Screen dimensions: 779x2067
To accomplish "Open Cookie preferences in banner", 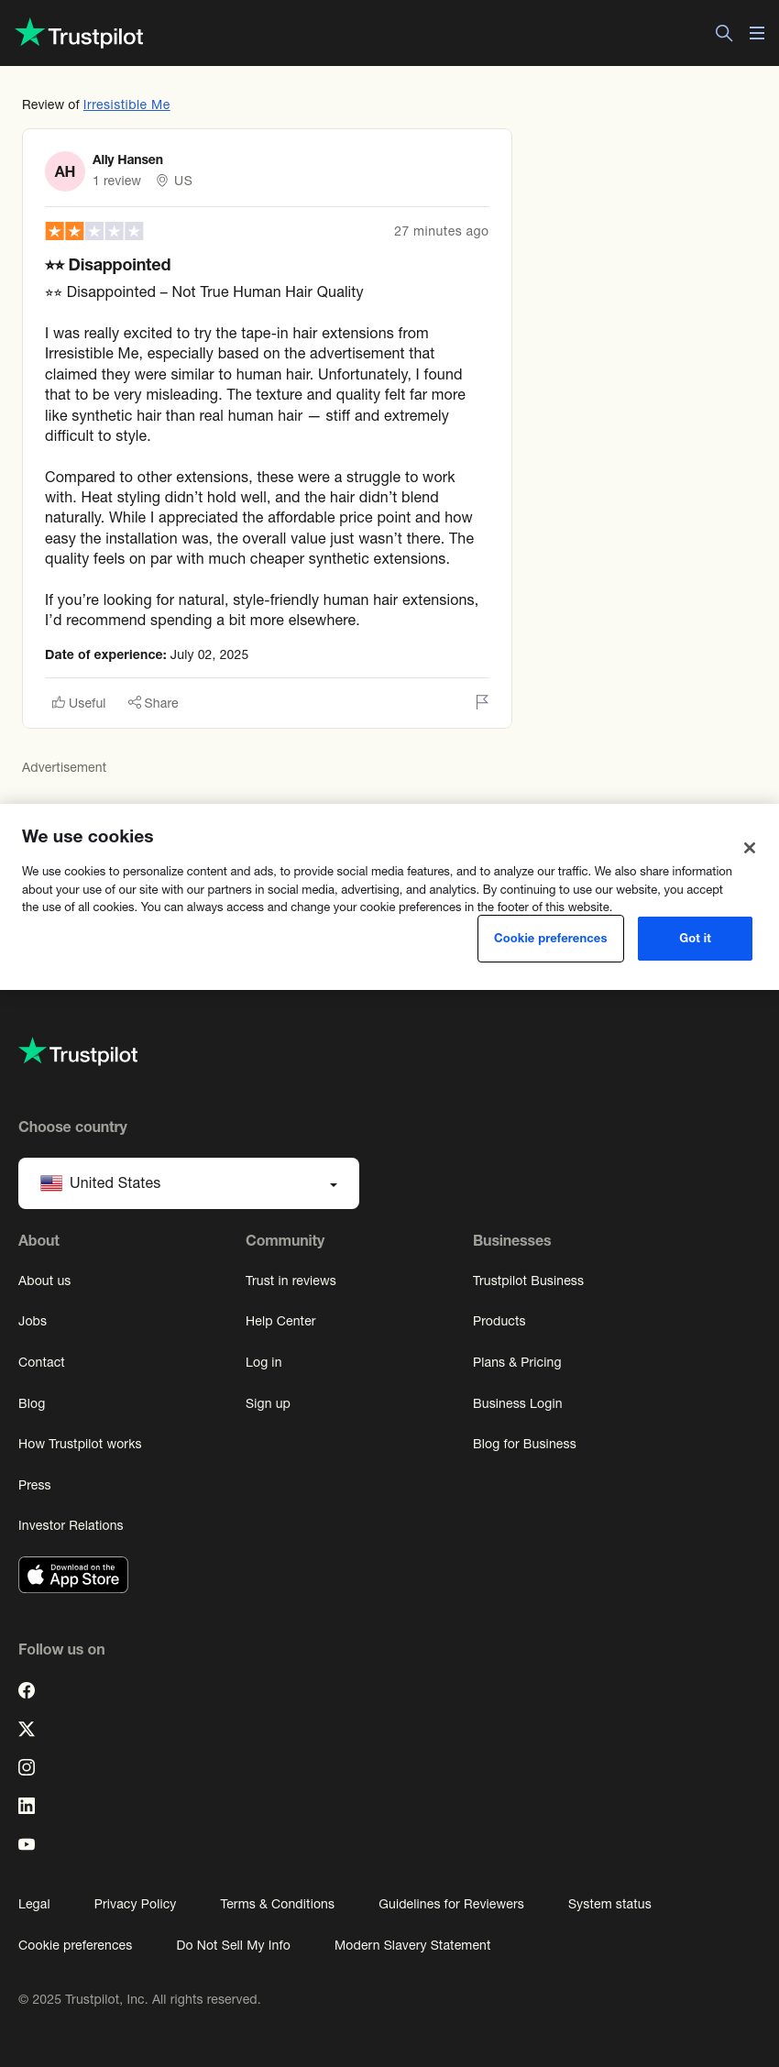I will click(x=551, y=939).
